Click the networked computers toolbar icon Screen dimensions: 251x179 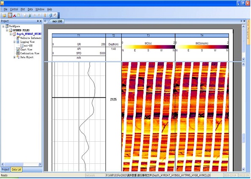click(x=50, y=15)
